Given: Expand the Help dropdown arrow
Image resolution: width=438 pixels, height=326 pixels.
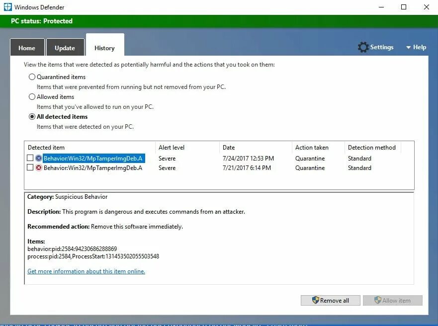Looking at the screenshot, I should (408, 47).
